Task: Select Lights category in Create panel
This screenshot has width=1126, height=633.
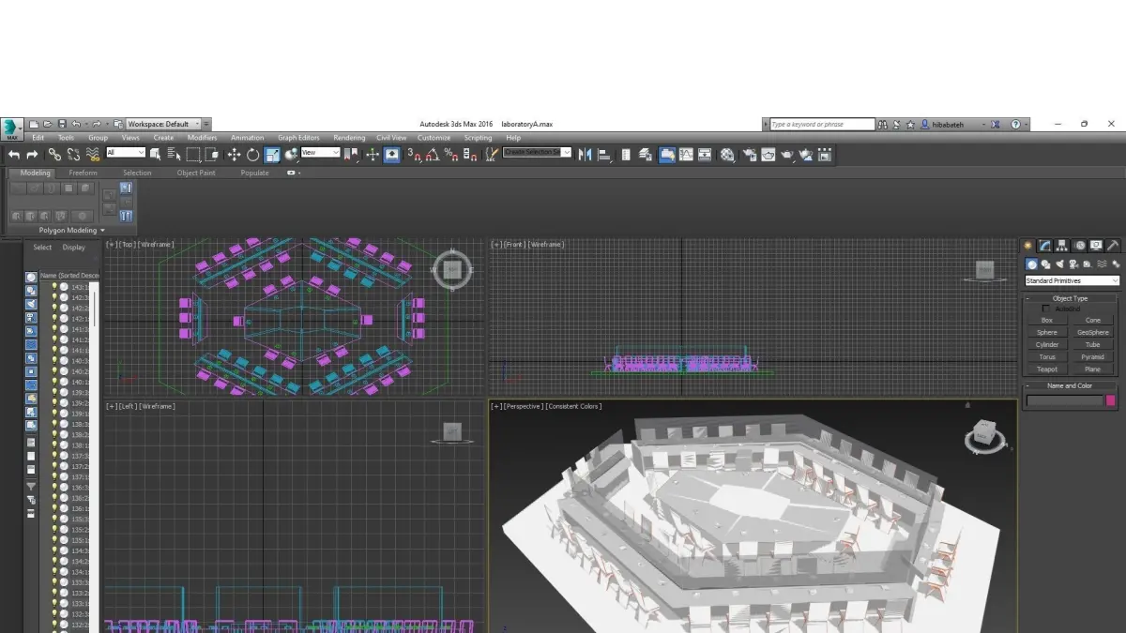Action: click(1060, 264)
